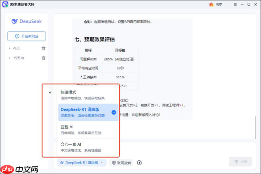Viewport: 261px width, 174px height.
Task: Open the DeepSeek-R1 满血版 model dropdown
Action: 82,163
